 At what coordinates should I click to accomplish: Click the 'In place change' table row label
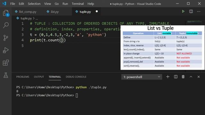click(x=131, y=53)
